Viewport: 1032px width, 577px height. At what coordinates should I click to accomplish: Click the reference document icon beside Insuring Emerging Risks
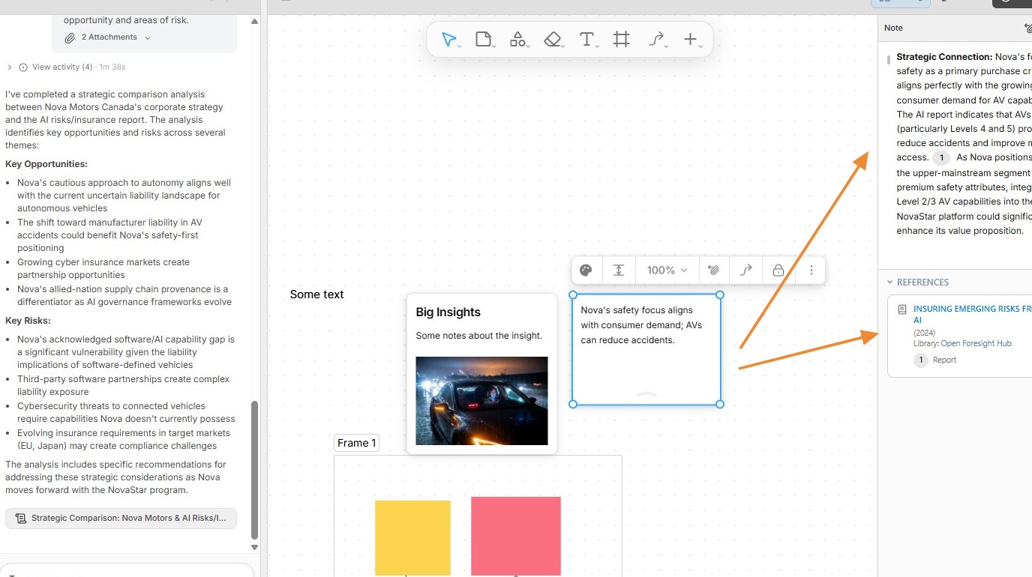902,309
